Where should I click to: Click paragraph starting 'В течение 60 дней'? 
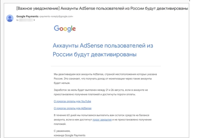pos(103,120)
